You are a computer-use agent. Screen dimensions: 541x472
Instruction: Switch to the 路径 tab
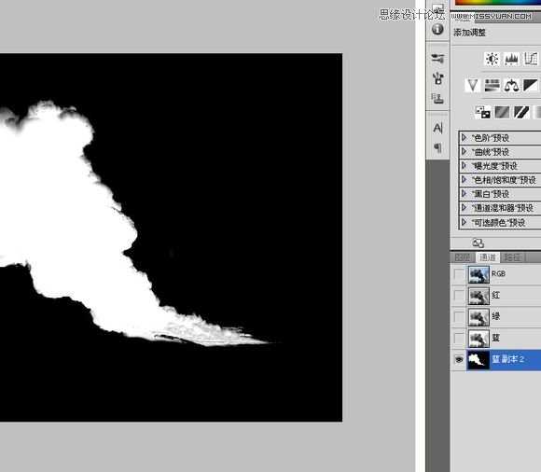pos(512,257)
